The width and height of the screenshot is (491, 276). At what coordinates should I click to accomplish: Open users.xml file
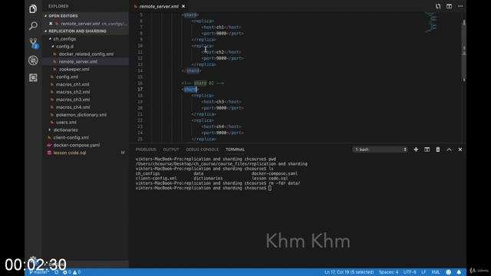pos(66,123)
